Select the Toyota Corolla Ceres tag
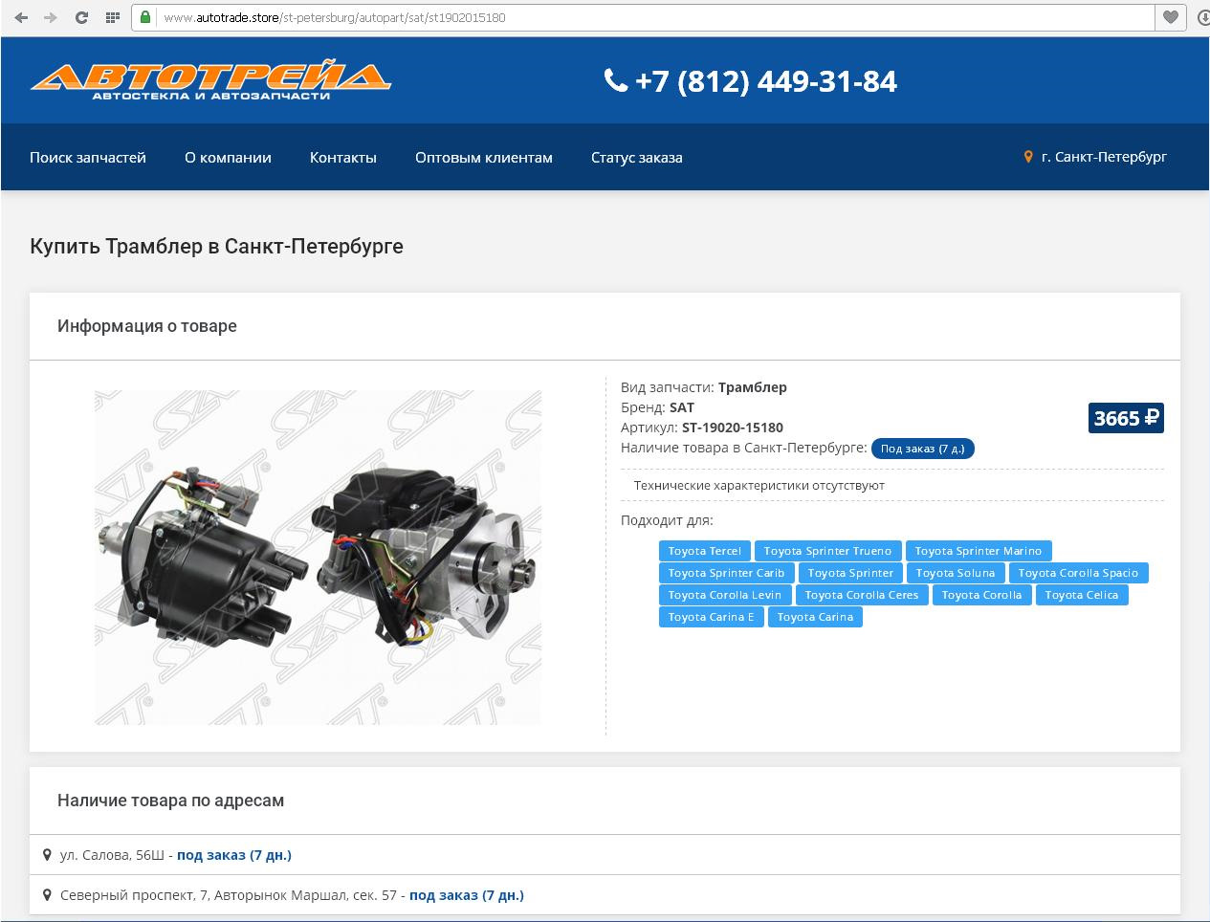Screen dimensions: 1210x922 tap(862, 595)
